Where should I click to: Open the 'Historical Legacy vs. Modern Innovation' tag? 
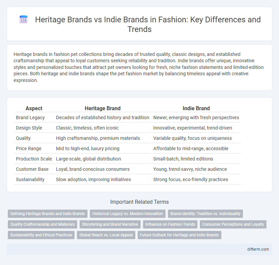(128, 214)
